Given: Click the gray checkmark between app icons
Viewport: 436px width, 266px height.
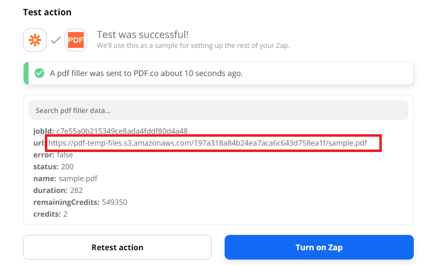Looking at the screenshot, I should [x=56, y=40].
